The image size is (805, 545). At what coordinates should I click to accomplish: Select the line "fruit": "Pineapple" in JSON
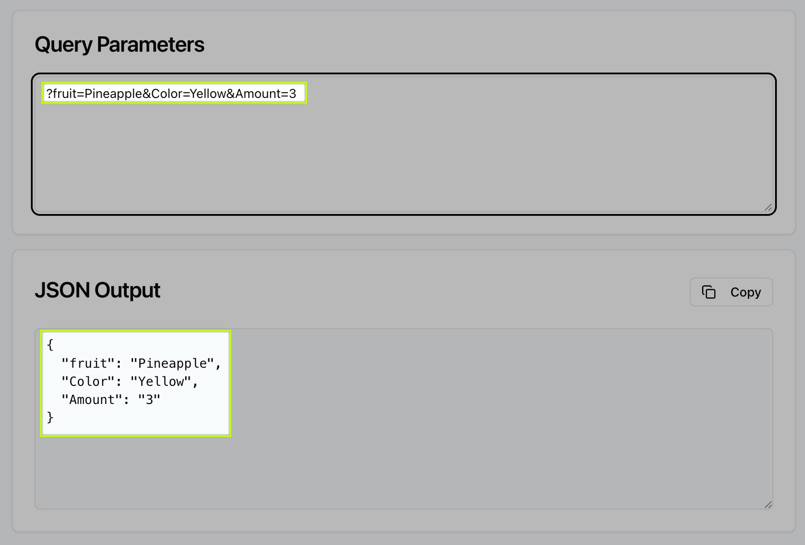tap(141, 363)
